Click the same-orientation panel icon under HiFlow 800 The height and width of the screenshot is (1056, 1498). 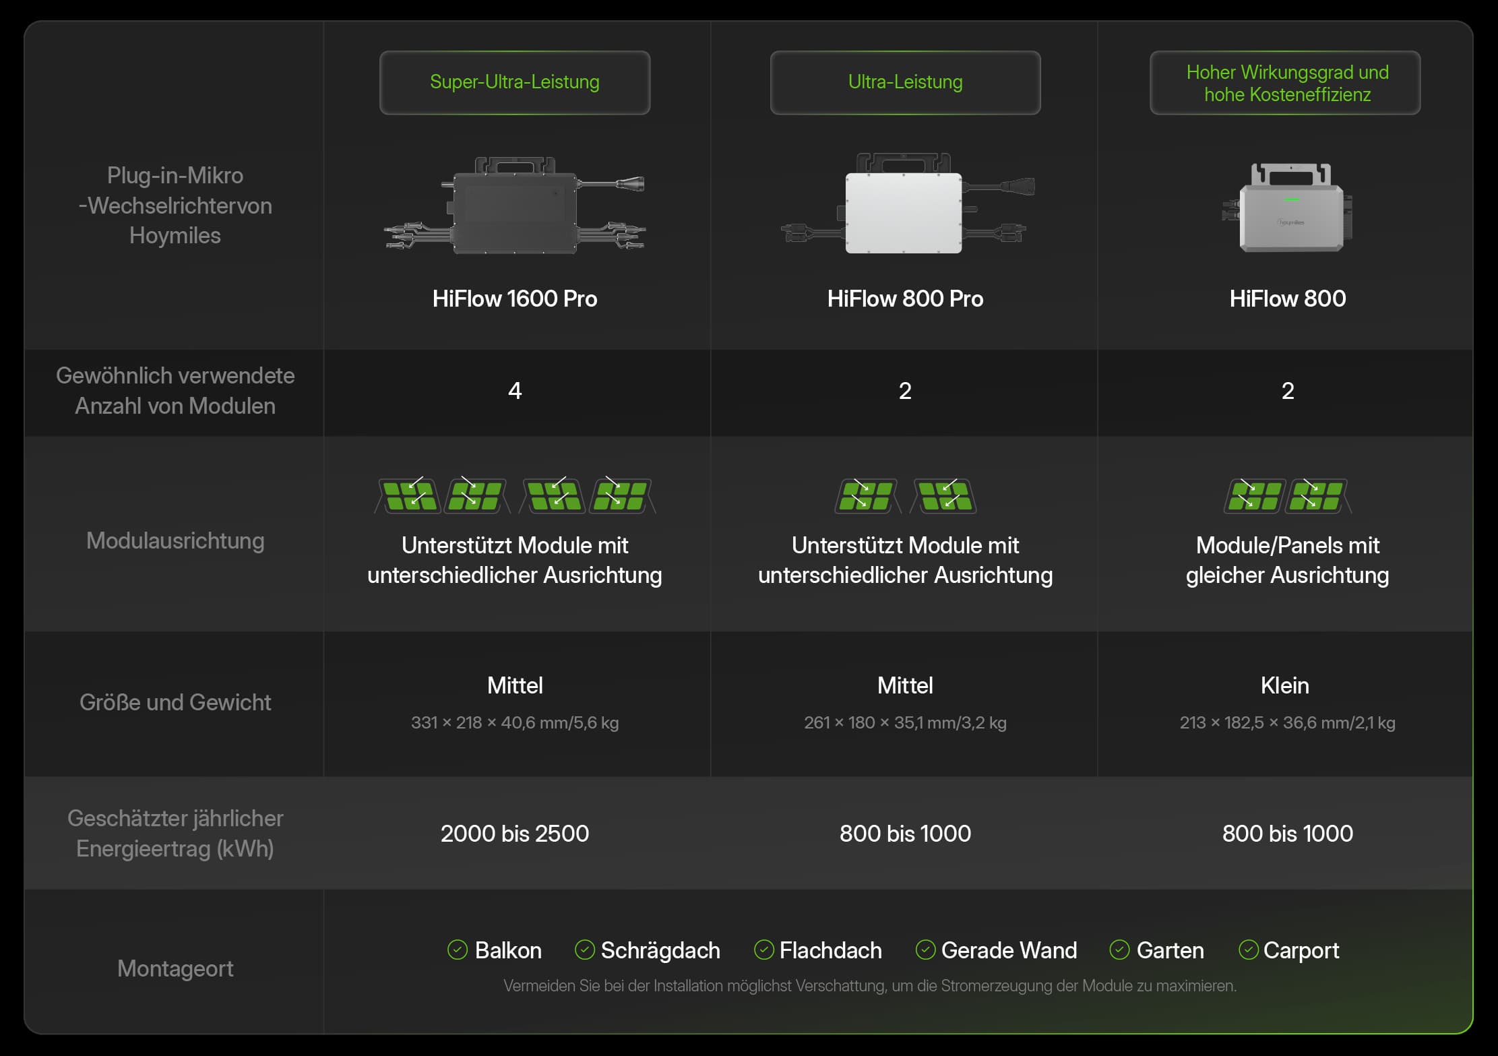[x=1287, y=496]
